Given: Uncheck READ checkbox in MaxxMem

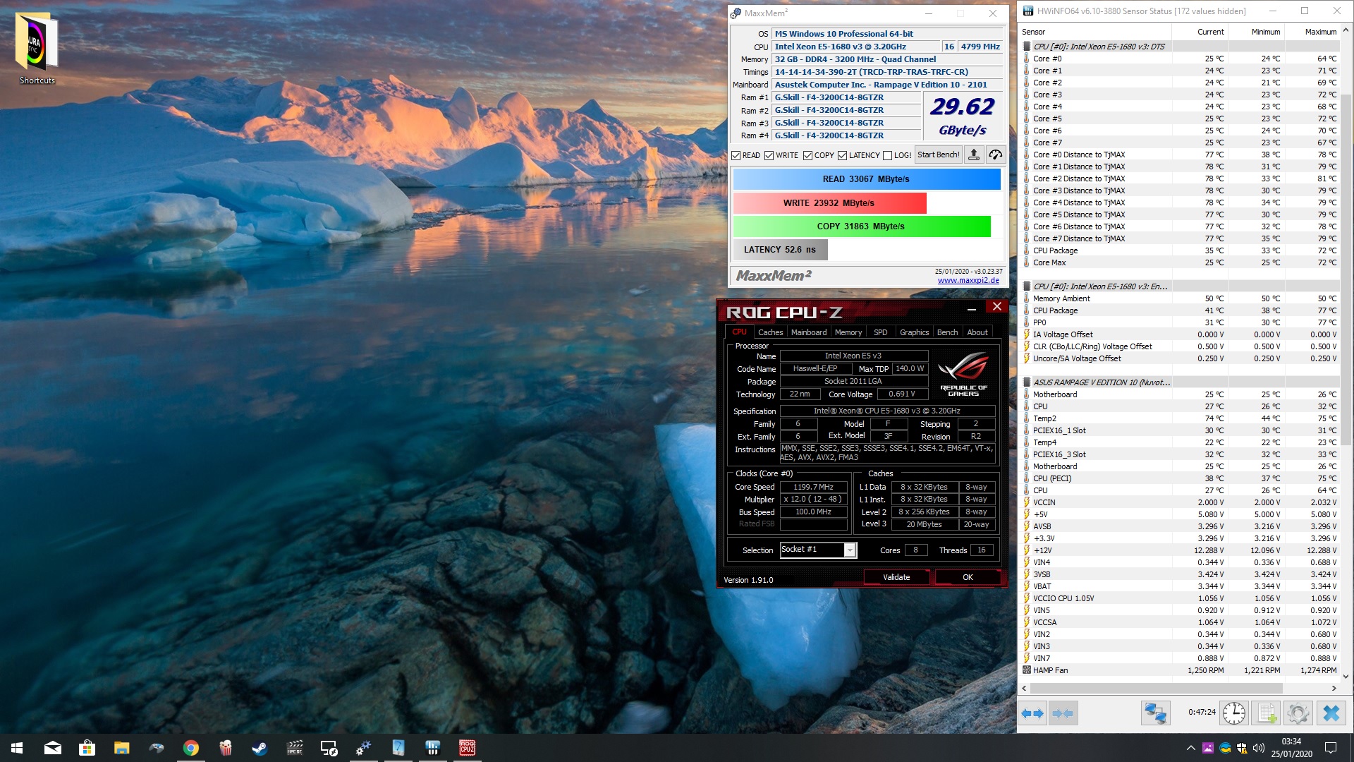Looking at the screenshot, I should [736, 155].
